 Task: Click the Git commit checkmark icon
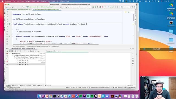(x=111, y=7)
